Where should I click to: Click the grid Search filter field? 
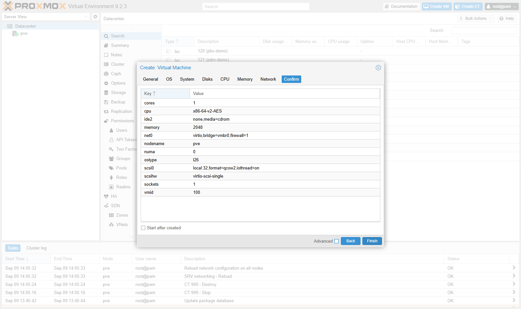[x=484, y=31]
